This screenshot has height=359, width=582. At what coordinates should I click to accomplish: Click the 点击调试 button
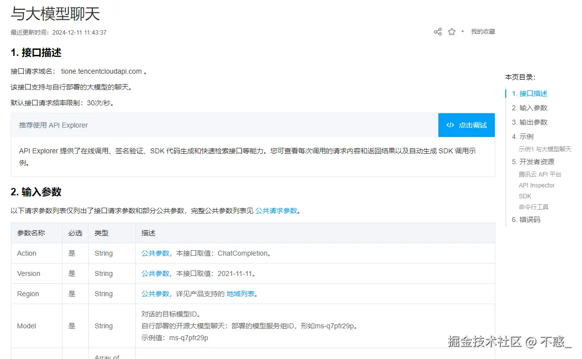[x=466, y=125]
